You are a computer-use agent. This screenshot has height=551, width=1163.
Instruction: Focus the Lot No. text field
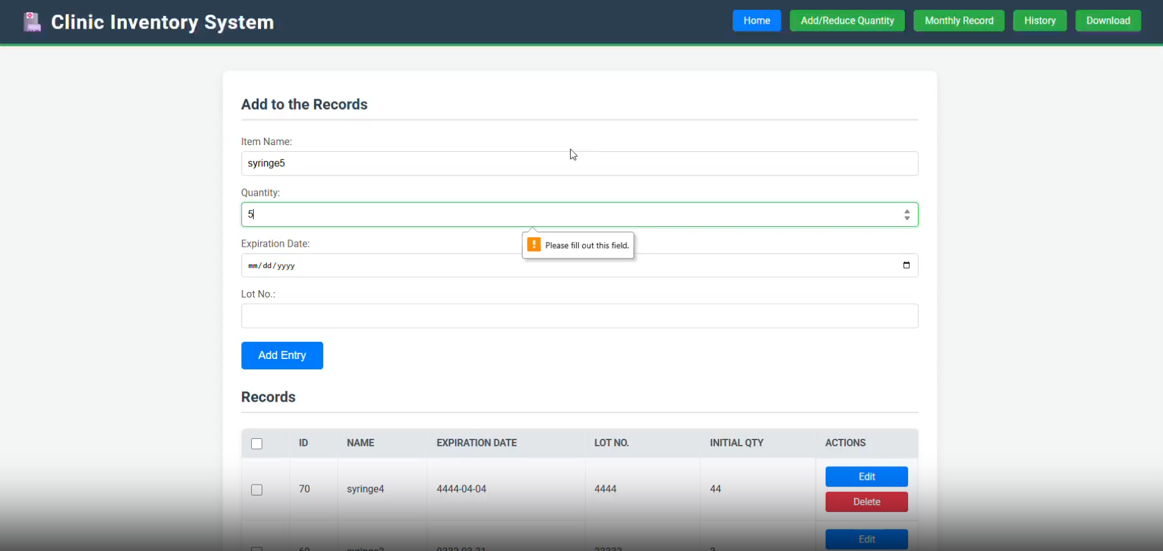coord(579,316)
